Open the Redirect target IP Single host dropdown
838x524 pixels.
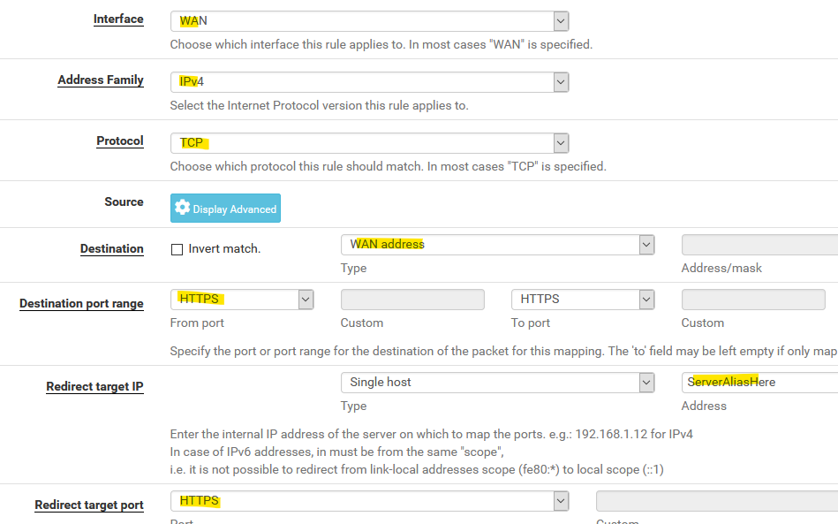point(497,383)
